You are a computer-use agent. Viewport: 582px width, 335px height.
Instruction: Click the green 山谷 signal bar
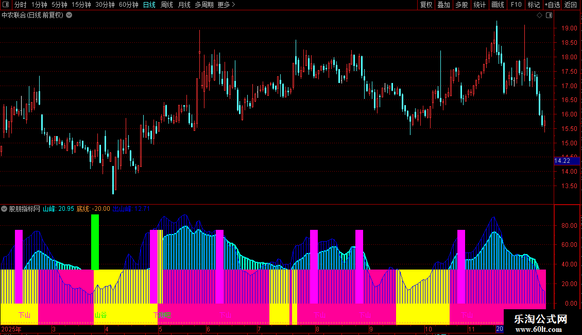pyautogui.click(x=95, y=242)
